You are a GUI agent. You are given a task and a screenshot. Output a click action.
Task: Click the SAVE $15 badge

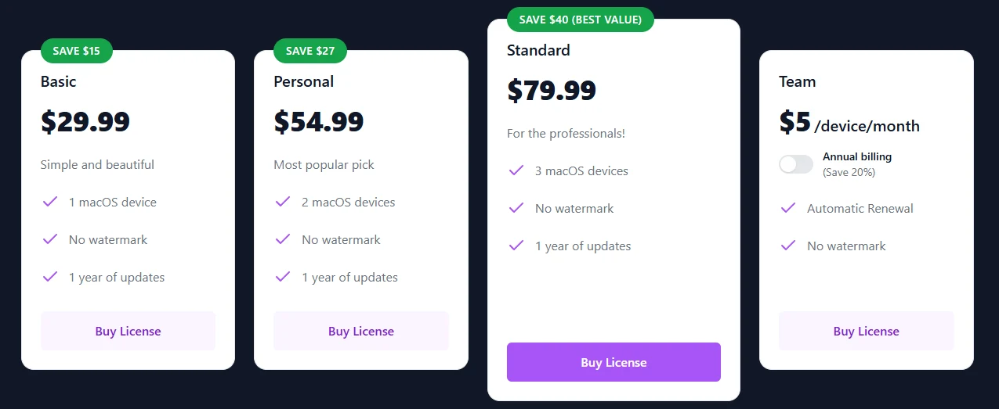click(77, 51)
